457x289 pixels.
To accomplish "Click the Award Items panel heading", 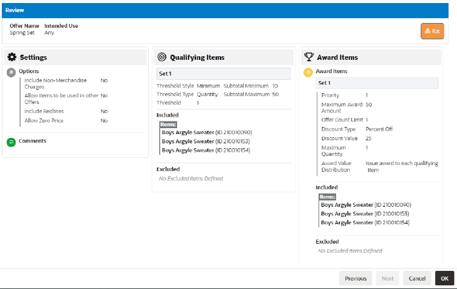I will coord(337,57).
